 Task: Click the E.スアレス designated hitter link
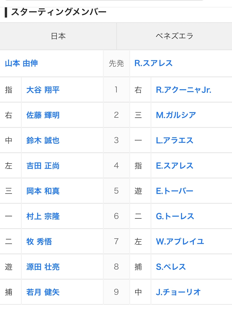tap(175, 166)
